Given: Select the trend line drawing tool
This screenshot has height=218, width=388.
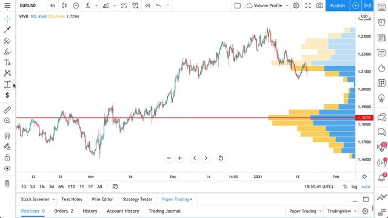Looking at the screenshot, I should [7, 30].
